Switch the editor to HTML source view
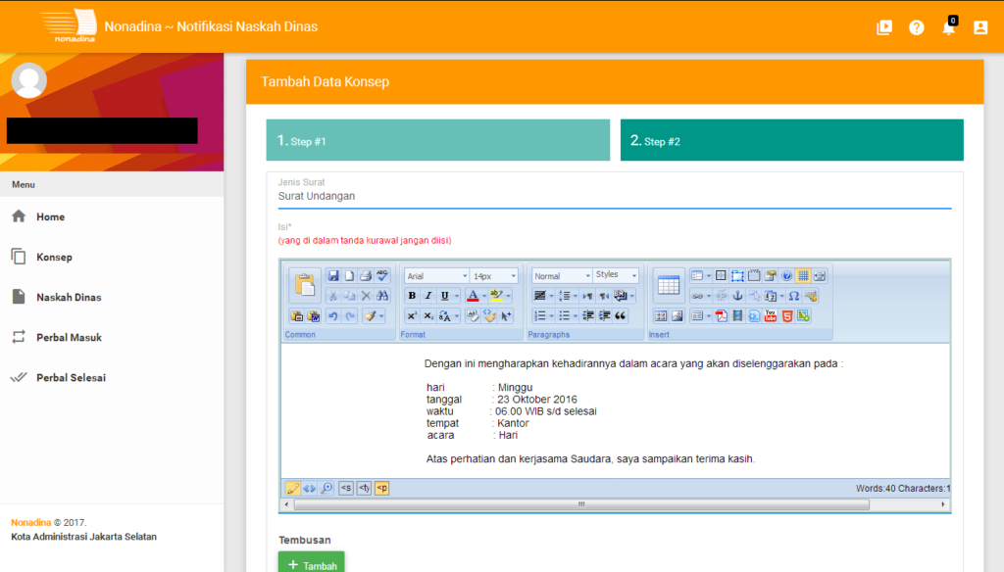Viewport: 1004px width, 572px height. [x=309, y=488]
